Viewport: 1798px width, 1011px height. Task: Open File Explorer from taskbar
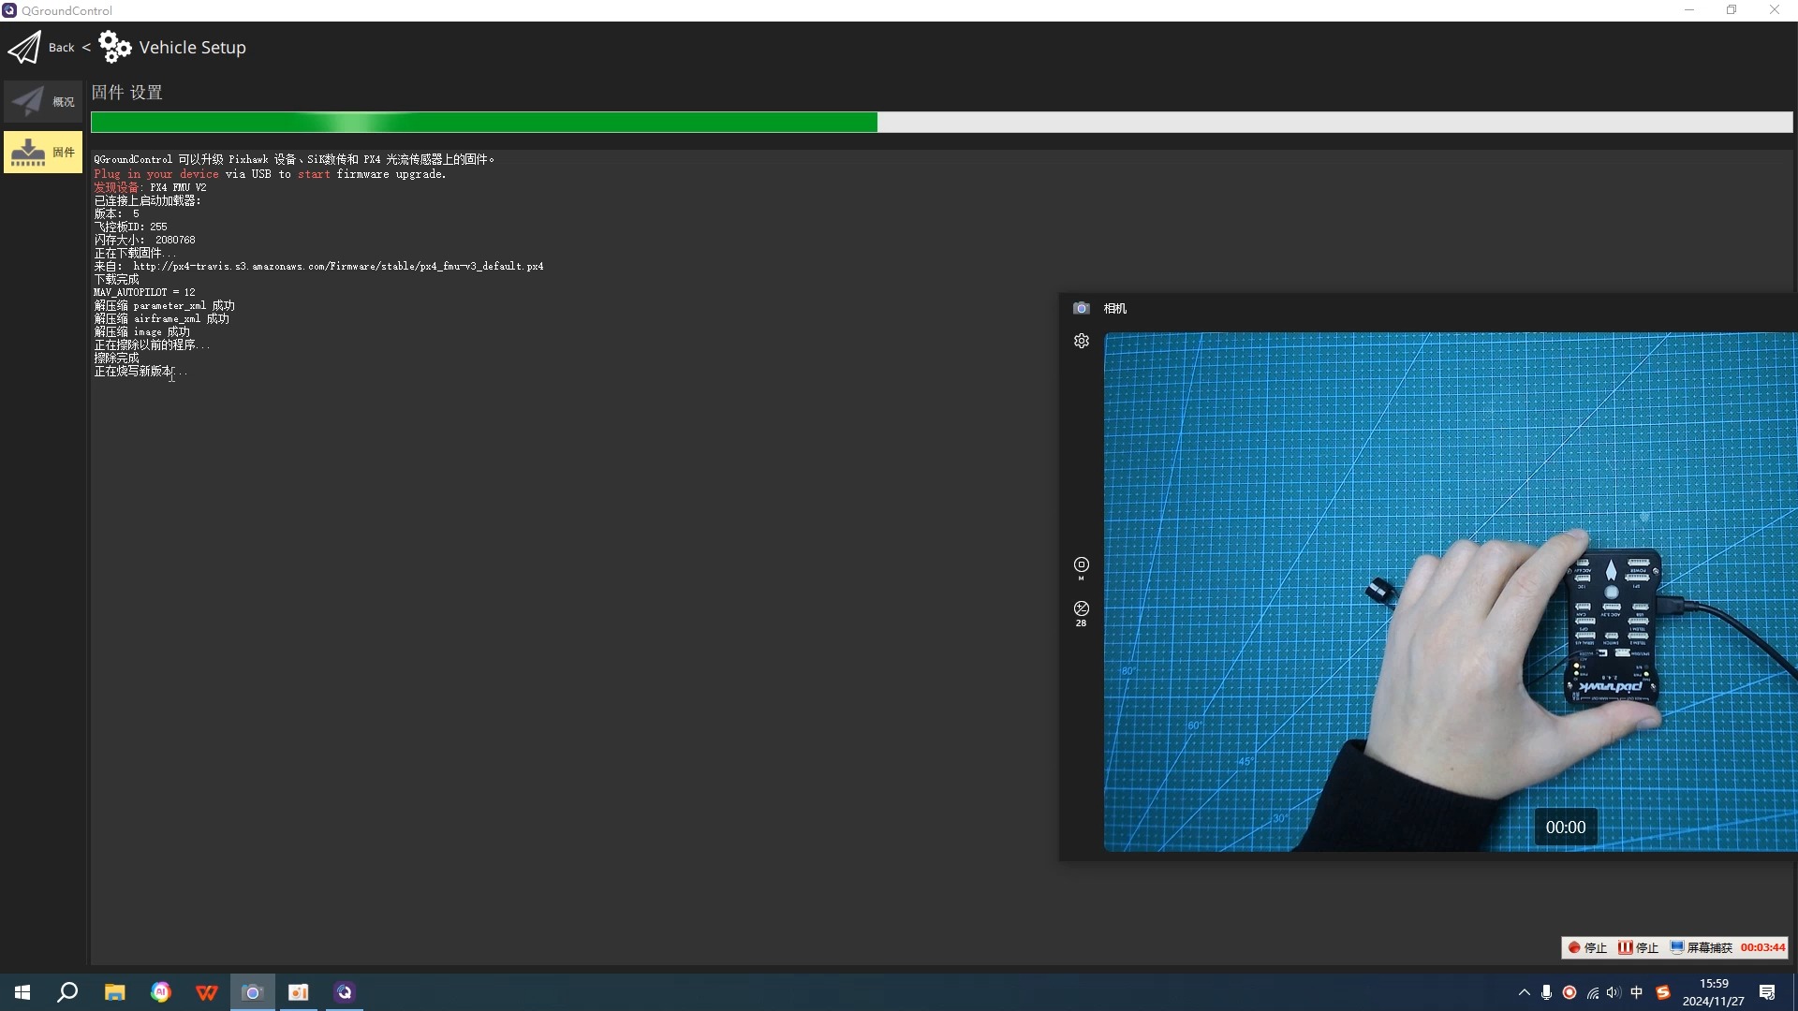pyautogui.click(x=114, y=992)
